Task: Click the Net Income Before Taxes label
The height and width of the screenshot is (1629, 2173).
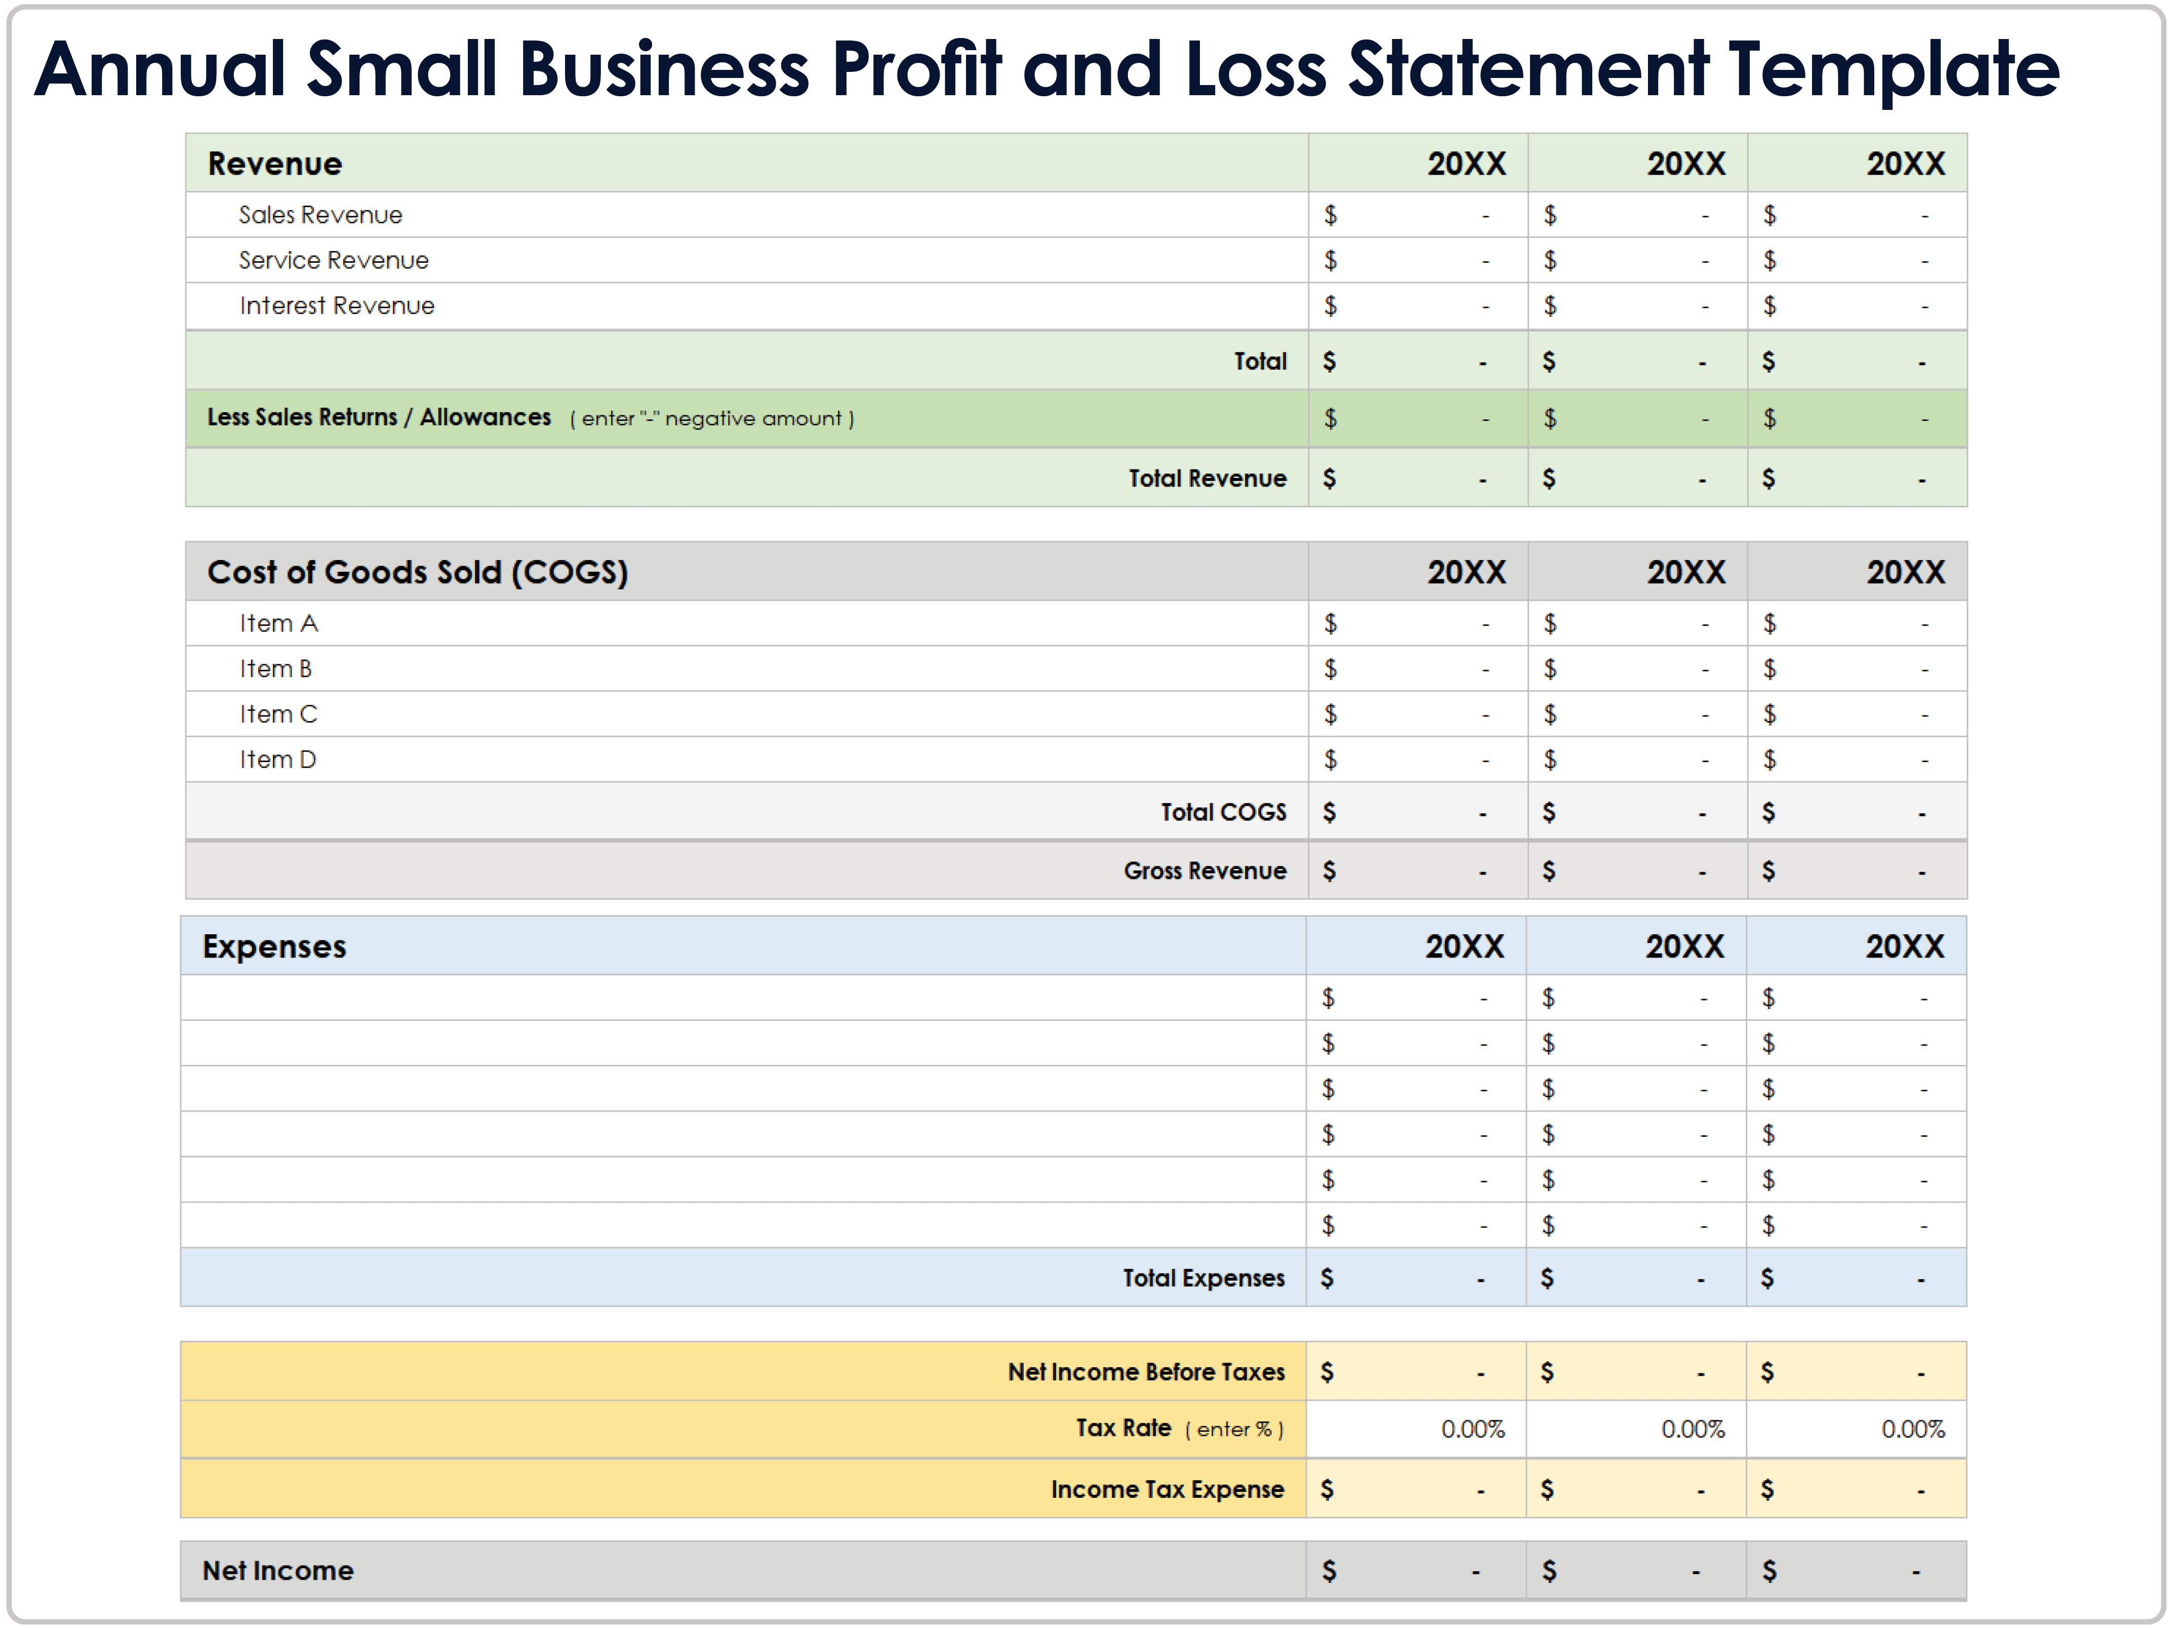Action: (1145, 1372)
